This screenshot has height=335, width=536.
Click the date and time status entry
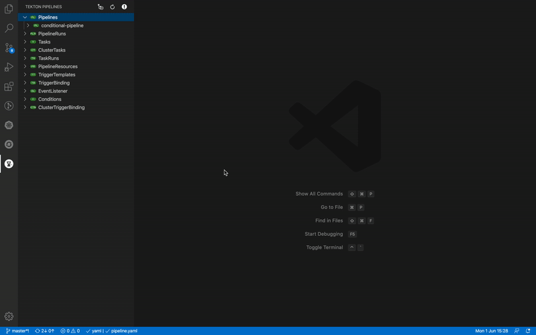(492, 331)
